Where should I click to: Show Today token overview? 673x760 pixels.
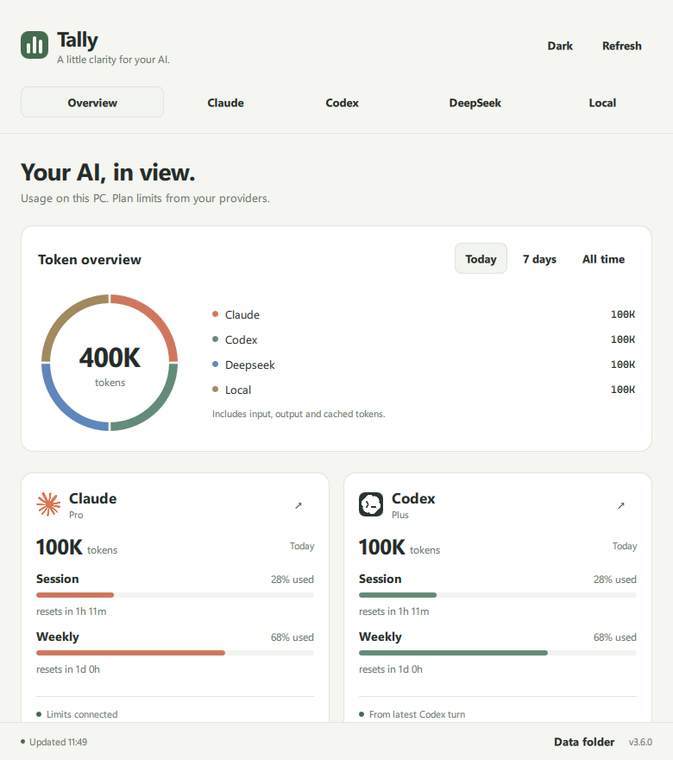[481, 259]
